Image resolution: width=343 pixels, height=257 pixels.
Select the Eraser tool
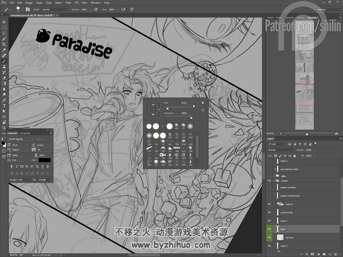[x=4, y=78]
